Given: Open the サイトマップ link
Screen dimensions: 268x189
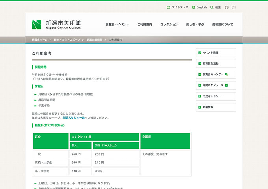Looking at the screenshot, I should (180, 7).
